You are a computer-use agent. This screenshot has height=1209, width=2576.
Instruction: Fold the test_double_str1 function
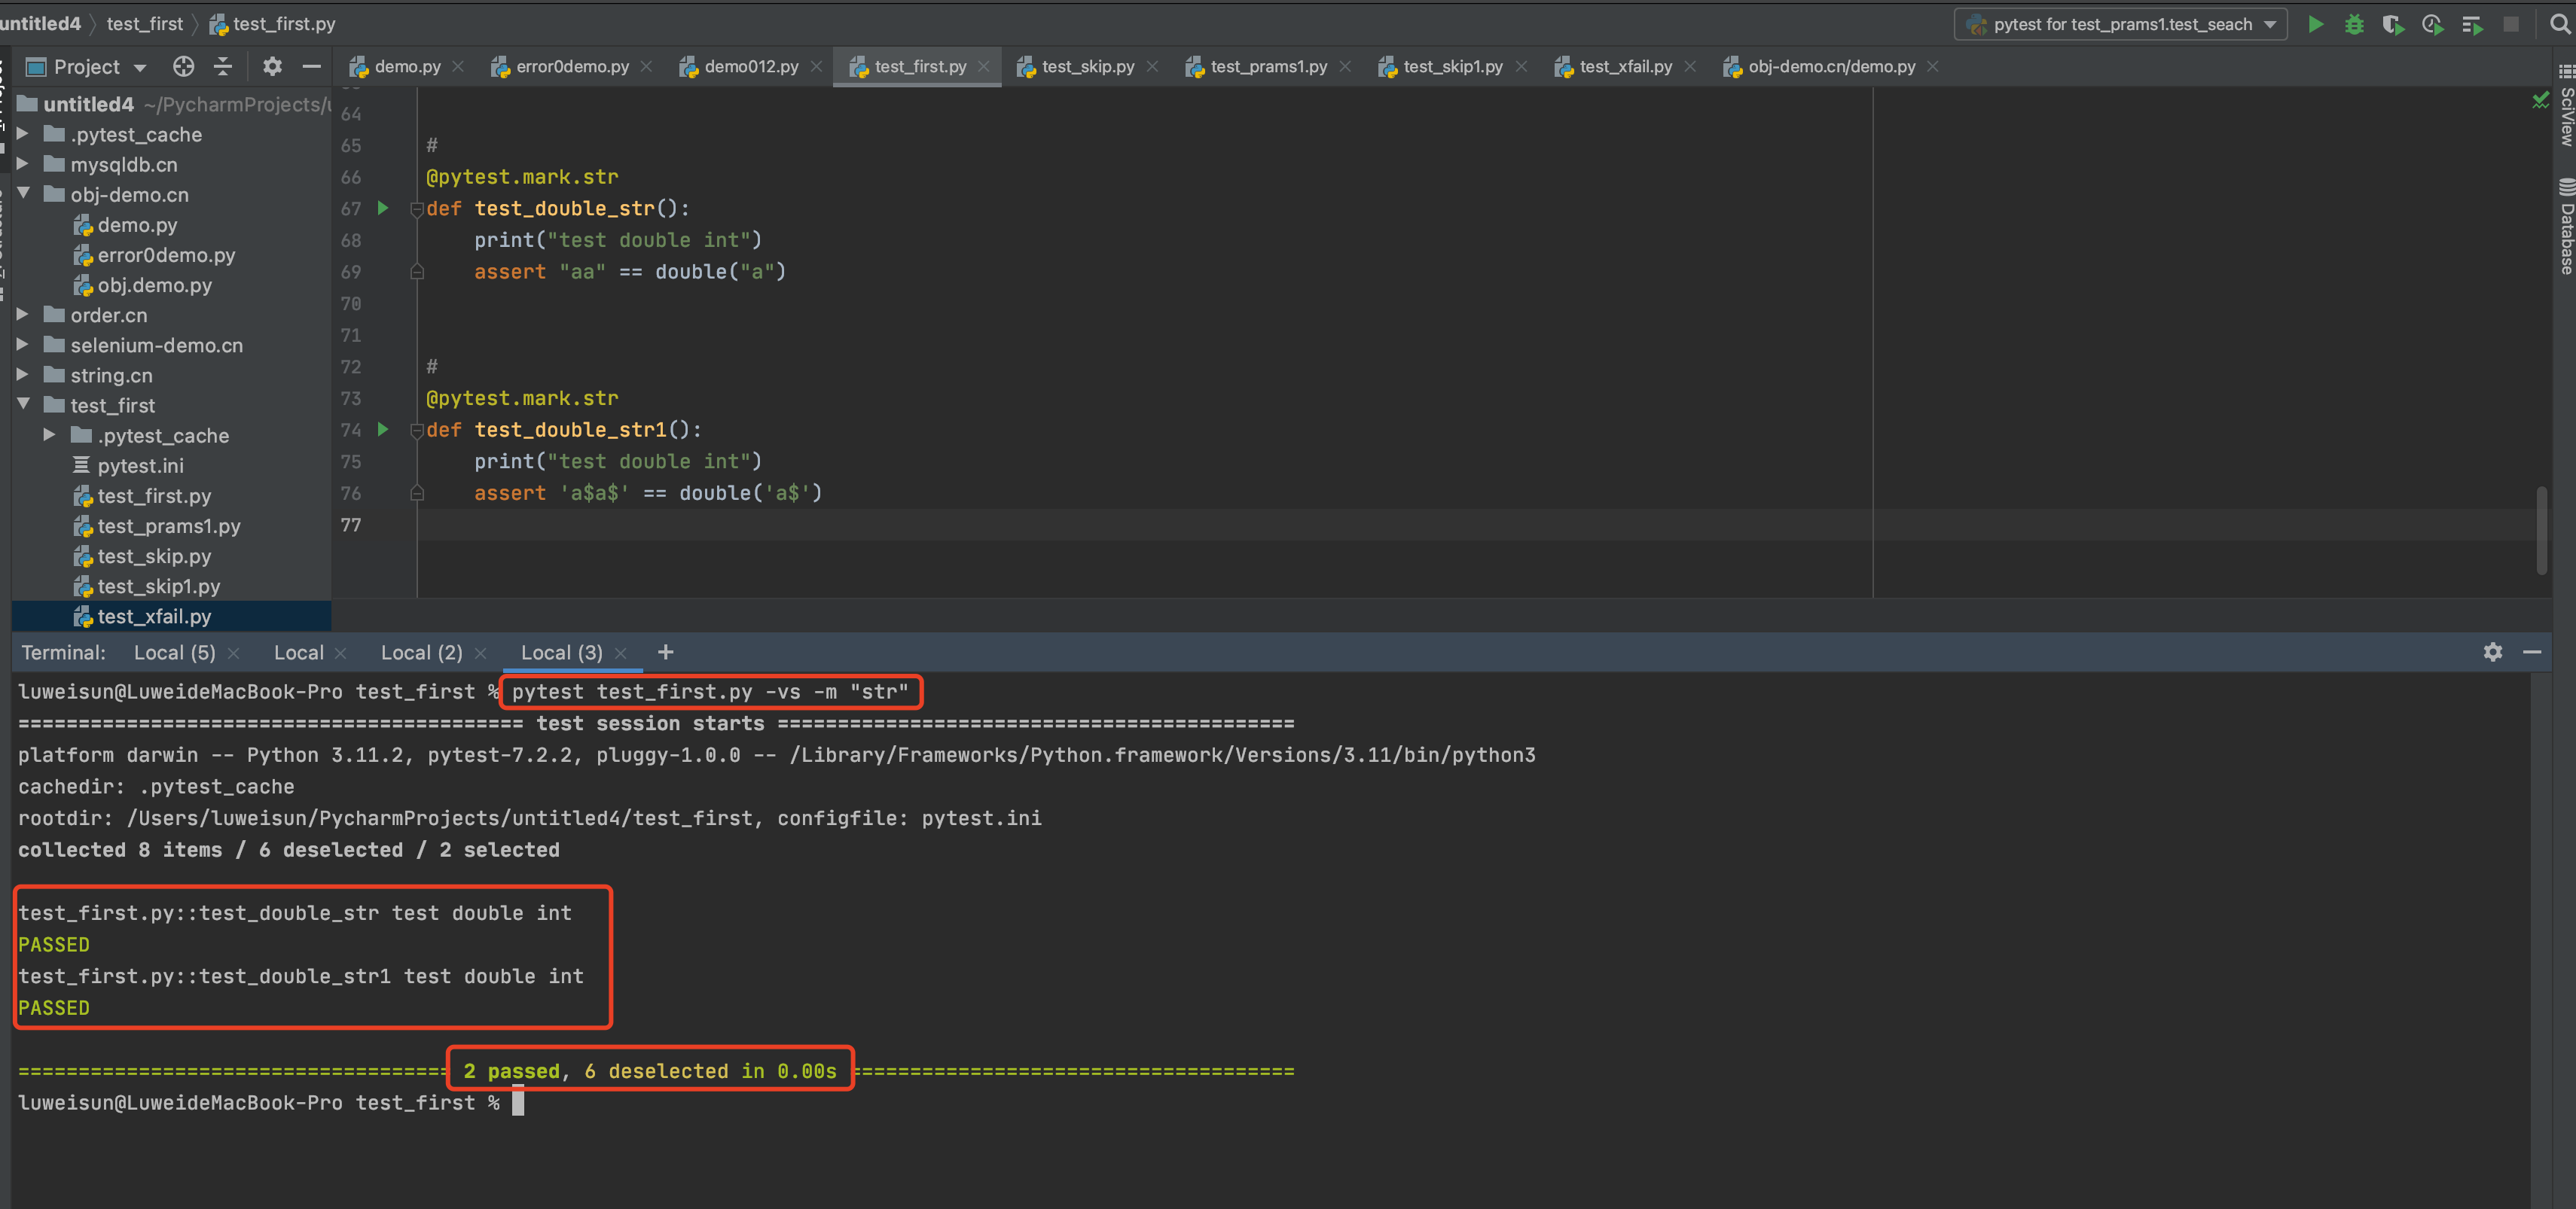pos(417,430)
